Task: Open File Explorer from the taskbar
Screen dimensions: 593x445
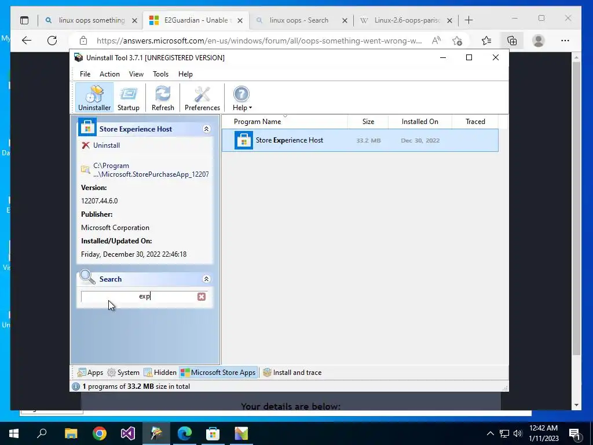Action: [71, 433]
